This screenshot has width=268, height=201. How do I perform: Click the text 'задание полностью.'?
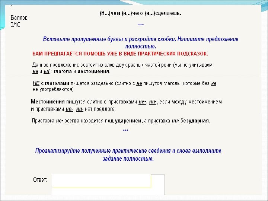pos(128,159)
